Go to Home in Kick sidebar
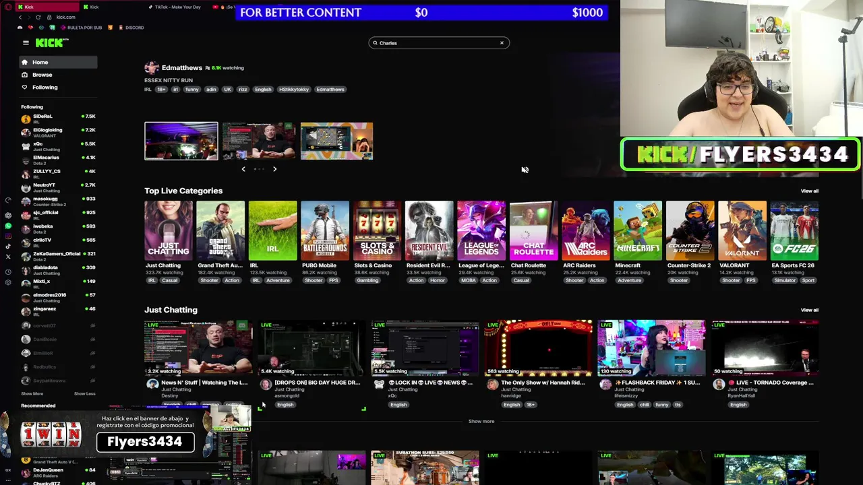Image resolution: width=863 pixels, height=485 pixels. point(58,62)
